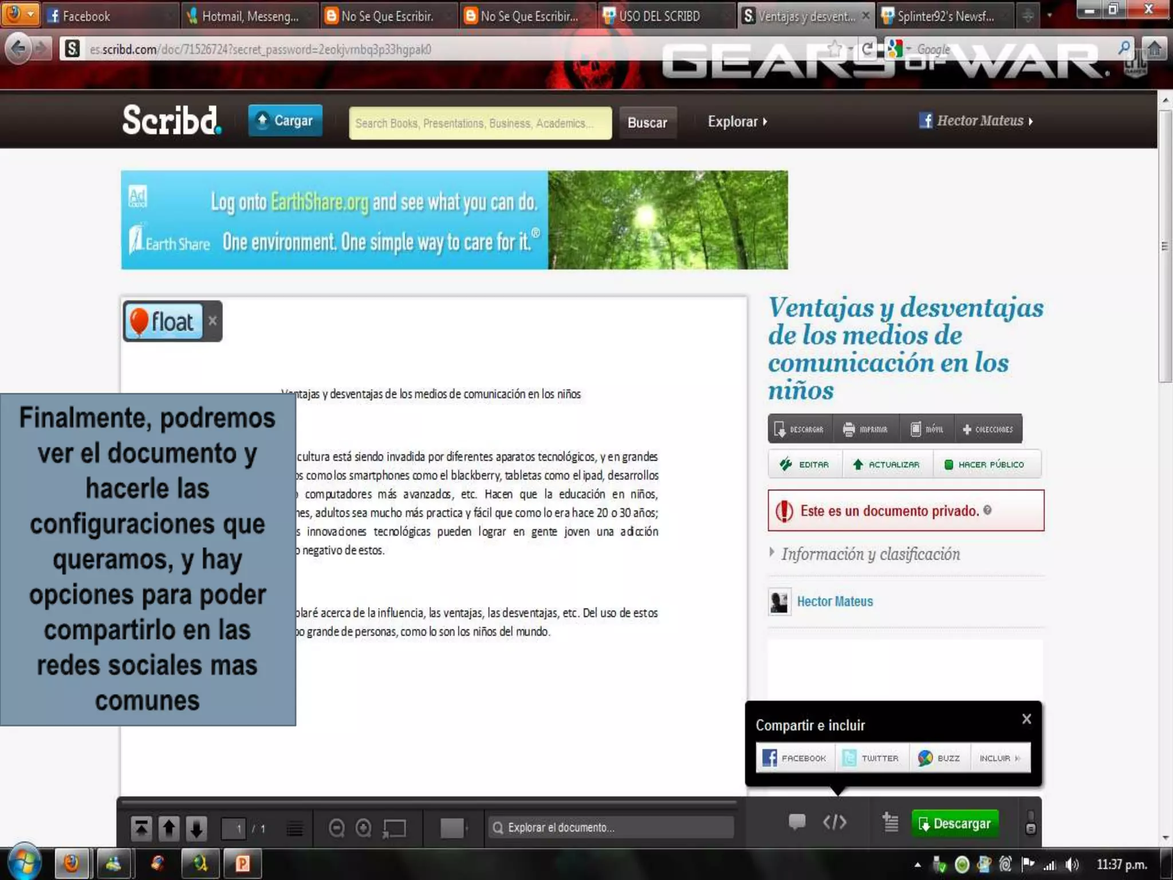Open the comments speech bubble icon

click(x=797, y=822)
